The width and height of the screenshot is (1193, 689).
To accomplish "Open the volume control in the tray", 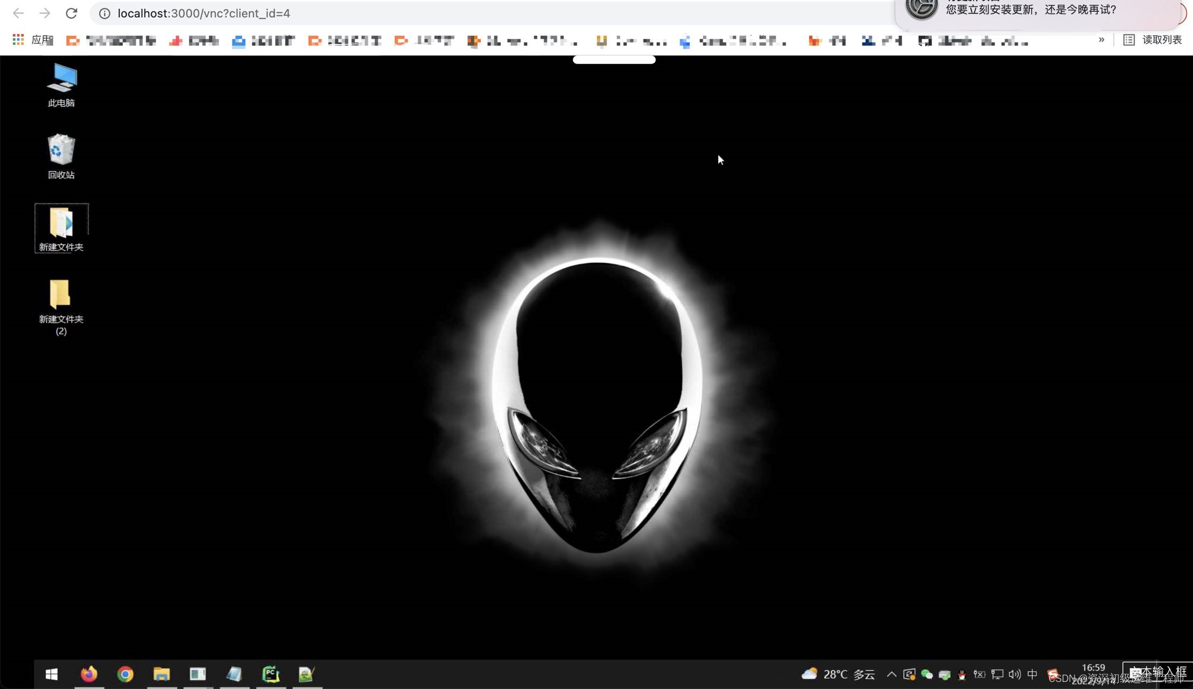I will tap(1015, 674).
